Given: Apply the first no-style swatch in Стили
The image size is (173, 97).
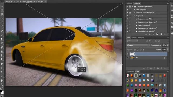Looking at the screenshot, I should click(128, 75).
